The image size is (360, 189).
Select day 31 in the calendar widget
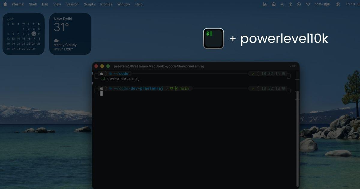click(x=34, y=49)
